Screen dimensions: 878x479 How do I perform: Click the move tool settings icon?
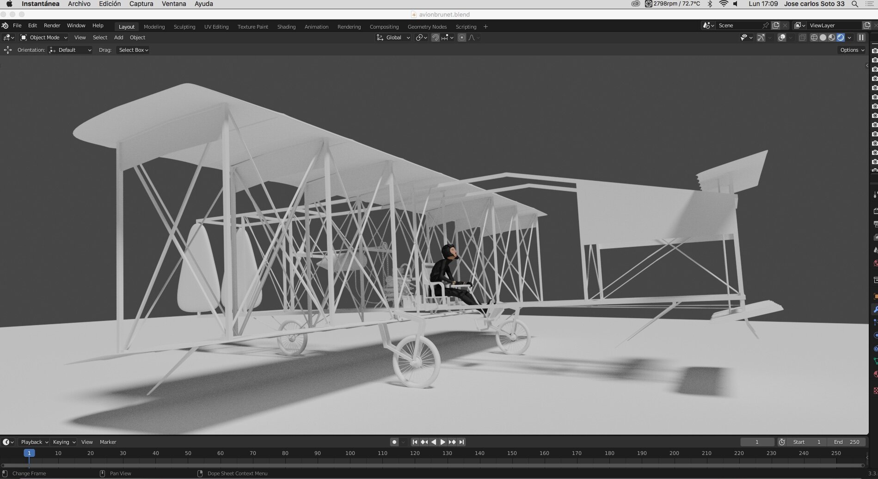pos(8,50)
